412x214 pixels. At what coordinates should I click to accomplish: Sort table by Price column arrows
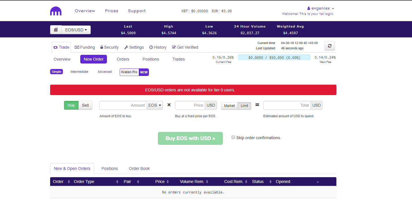coord(167,182)
